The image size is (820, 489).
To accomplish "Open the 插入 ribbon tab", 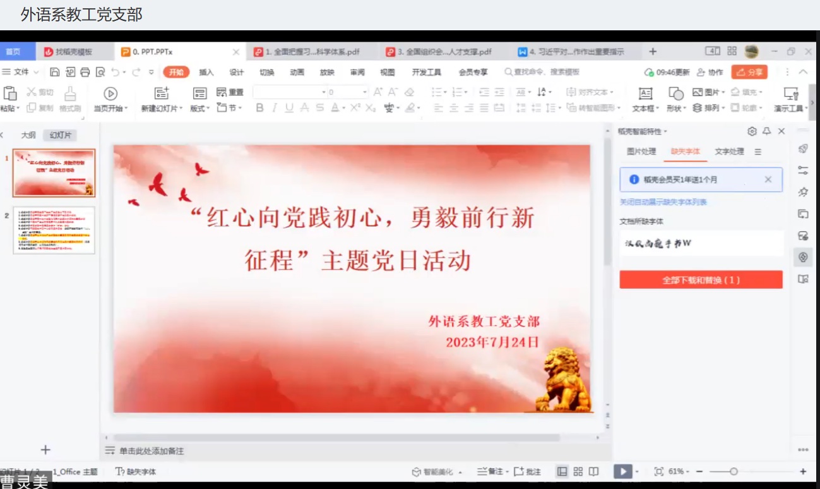I will (x=206, y=72).
